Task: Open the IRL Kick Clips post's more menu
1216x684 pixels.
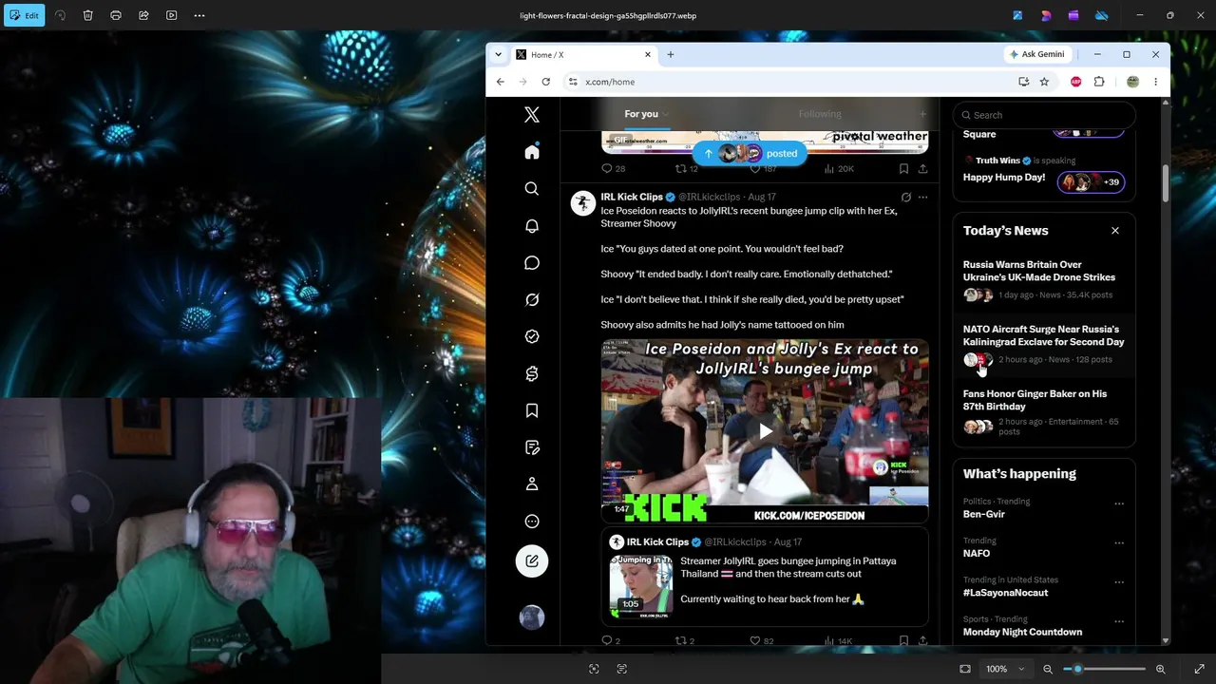Action: point(922,198)
